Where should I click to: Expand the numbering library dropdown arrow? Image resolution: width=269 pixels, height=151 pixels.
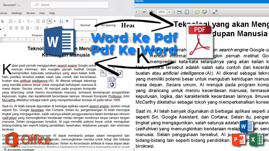pyautogui.click(x=24, y=21)
